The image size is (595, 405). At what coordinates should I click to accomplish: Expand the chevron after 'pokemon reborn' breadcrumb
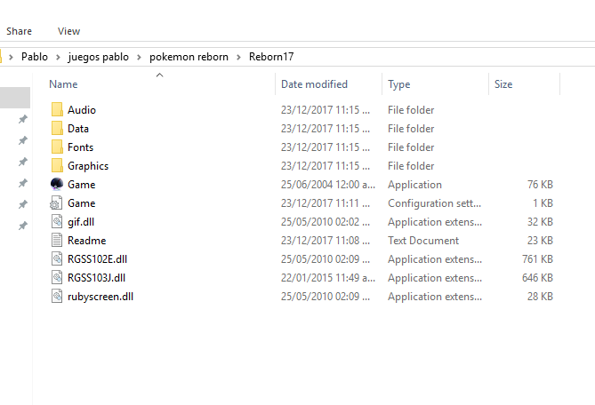coord(237,57)
